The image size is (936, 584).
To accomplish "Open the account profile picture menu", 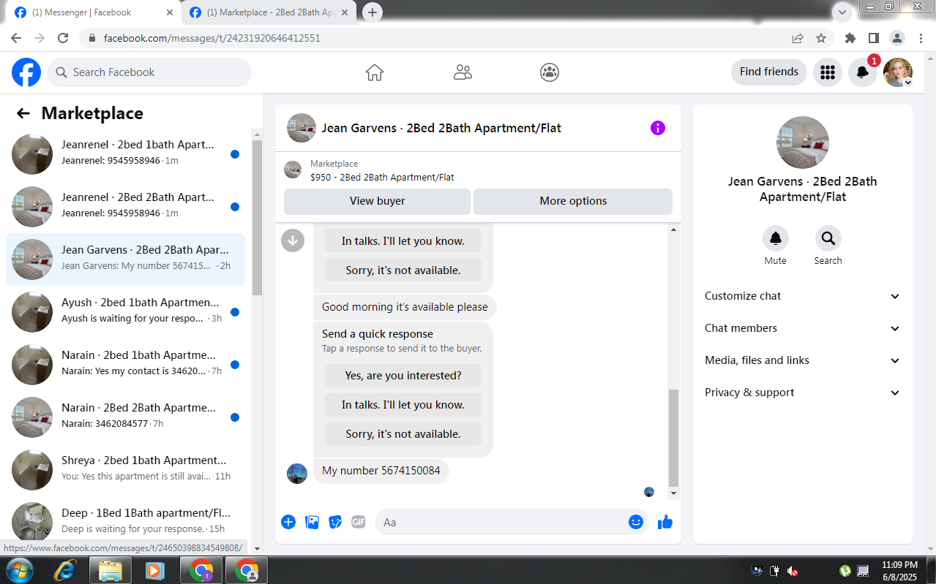I will pos(898,72).
